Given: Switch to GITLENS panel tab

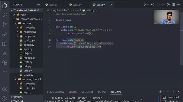Looking at the screenshot, I should [x=73, y=92].
